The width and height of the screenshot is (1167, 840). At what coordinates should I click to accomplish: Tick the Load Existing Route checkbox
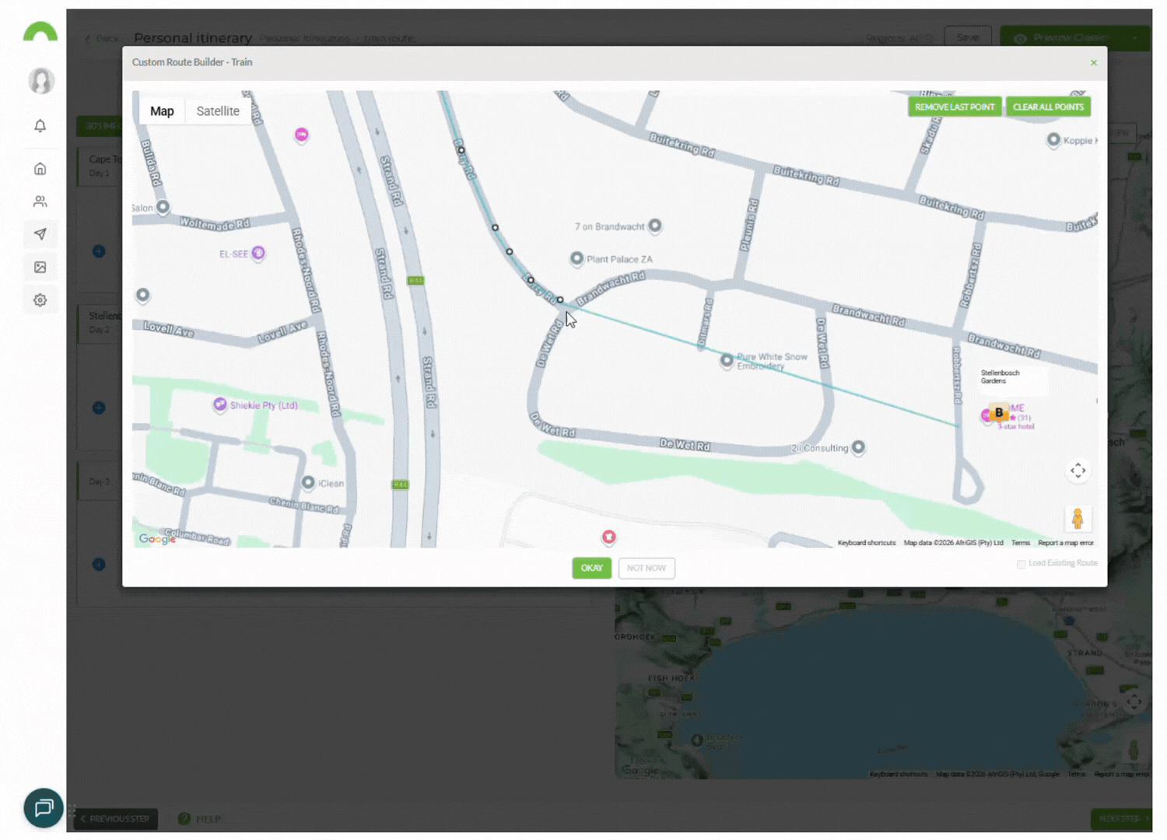point(1021,564)
